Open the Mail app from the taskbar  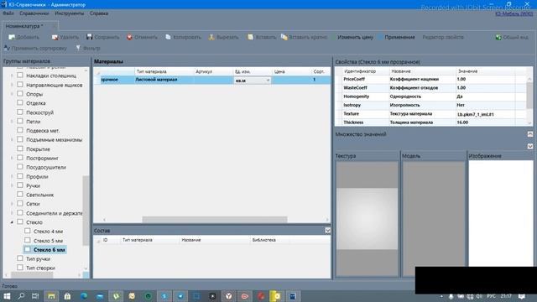pyautogui.click(x=100, y=296)
